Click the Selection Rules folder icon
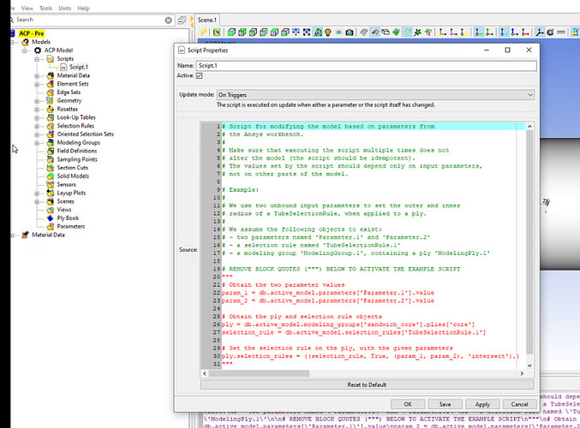Screen dimensions: 580x428 point(51,126)
